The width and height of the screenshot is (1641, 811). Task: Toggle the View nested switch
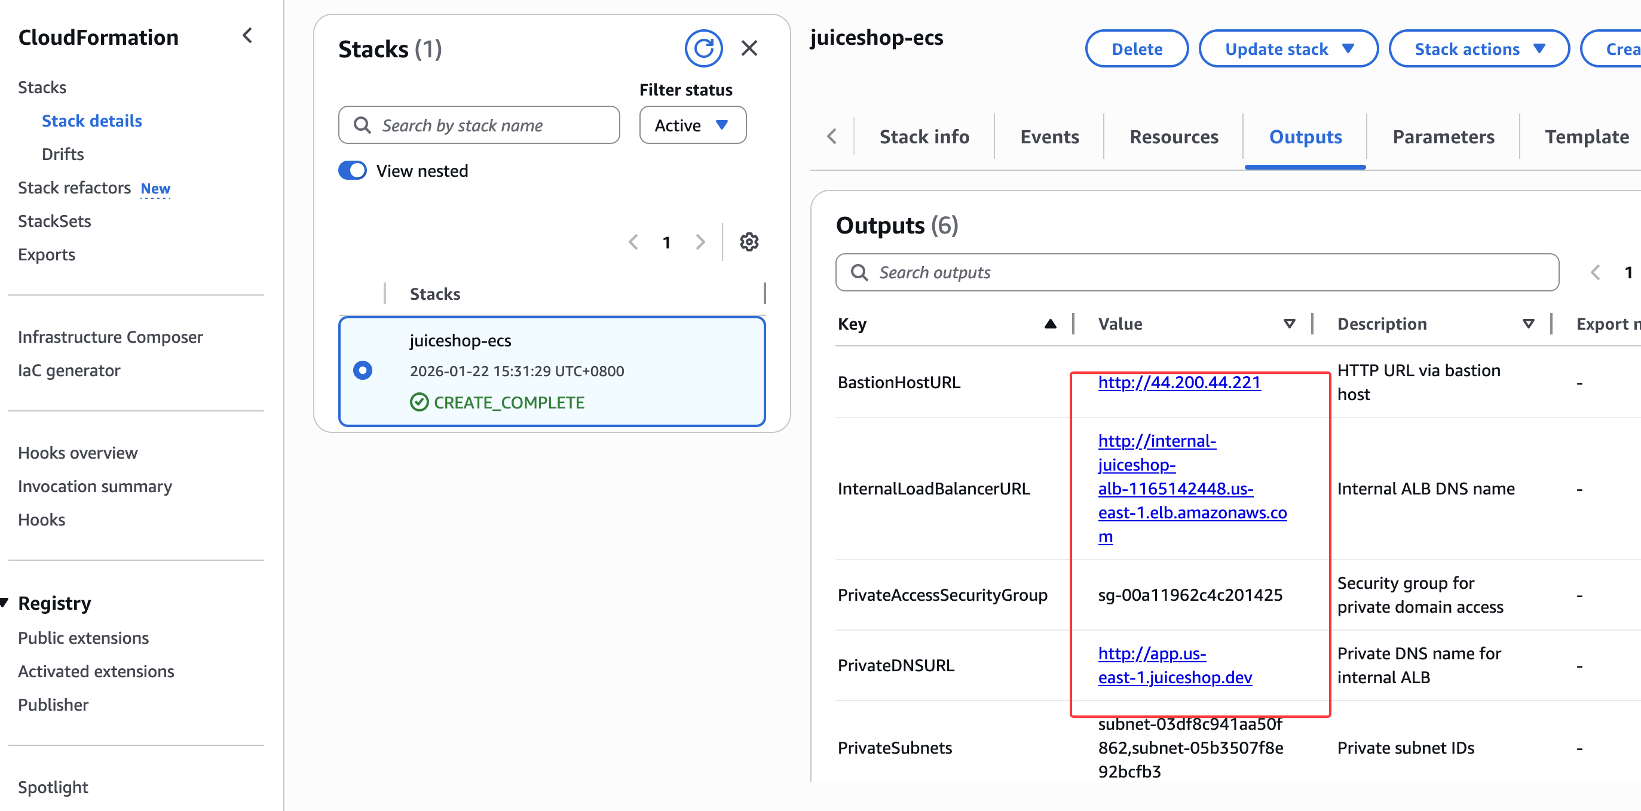coord(352,171)
